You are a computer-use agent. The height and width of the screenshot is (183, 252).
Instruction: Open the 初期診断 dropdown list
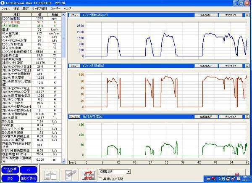click(129, 172)
